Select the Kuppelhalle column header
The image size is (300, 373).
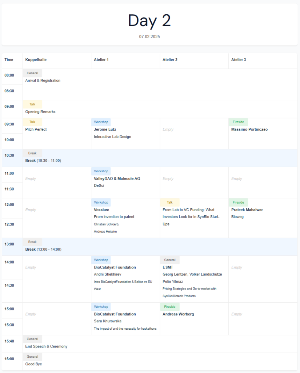coord(36,60)
